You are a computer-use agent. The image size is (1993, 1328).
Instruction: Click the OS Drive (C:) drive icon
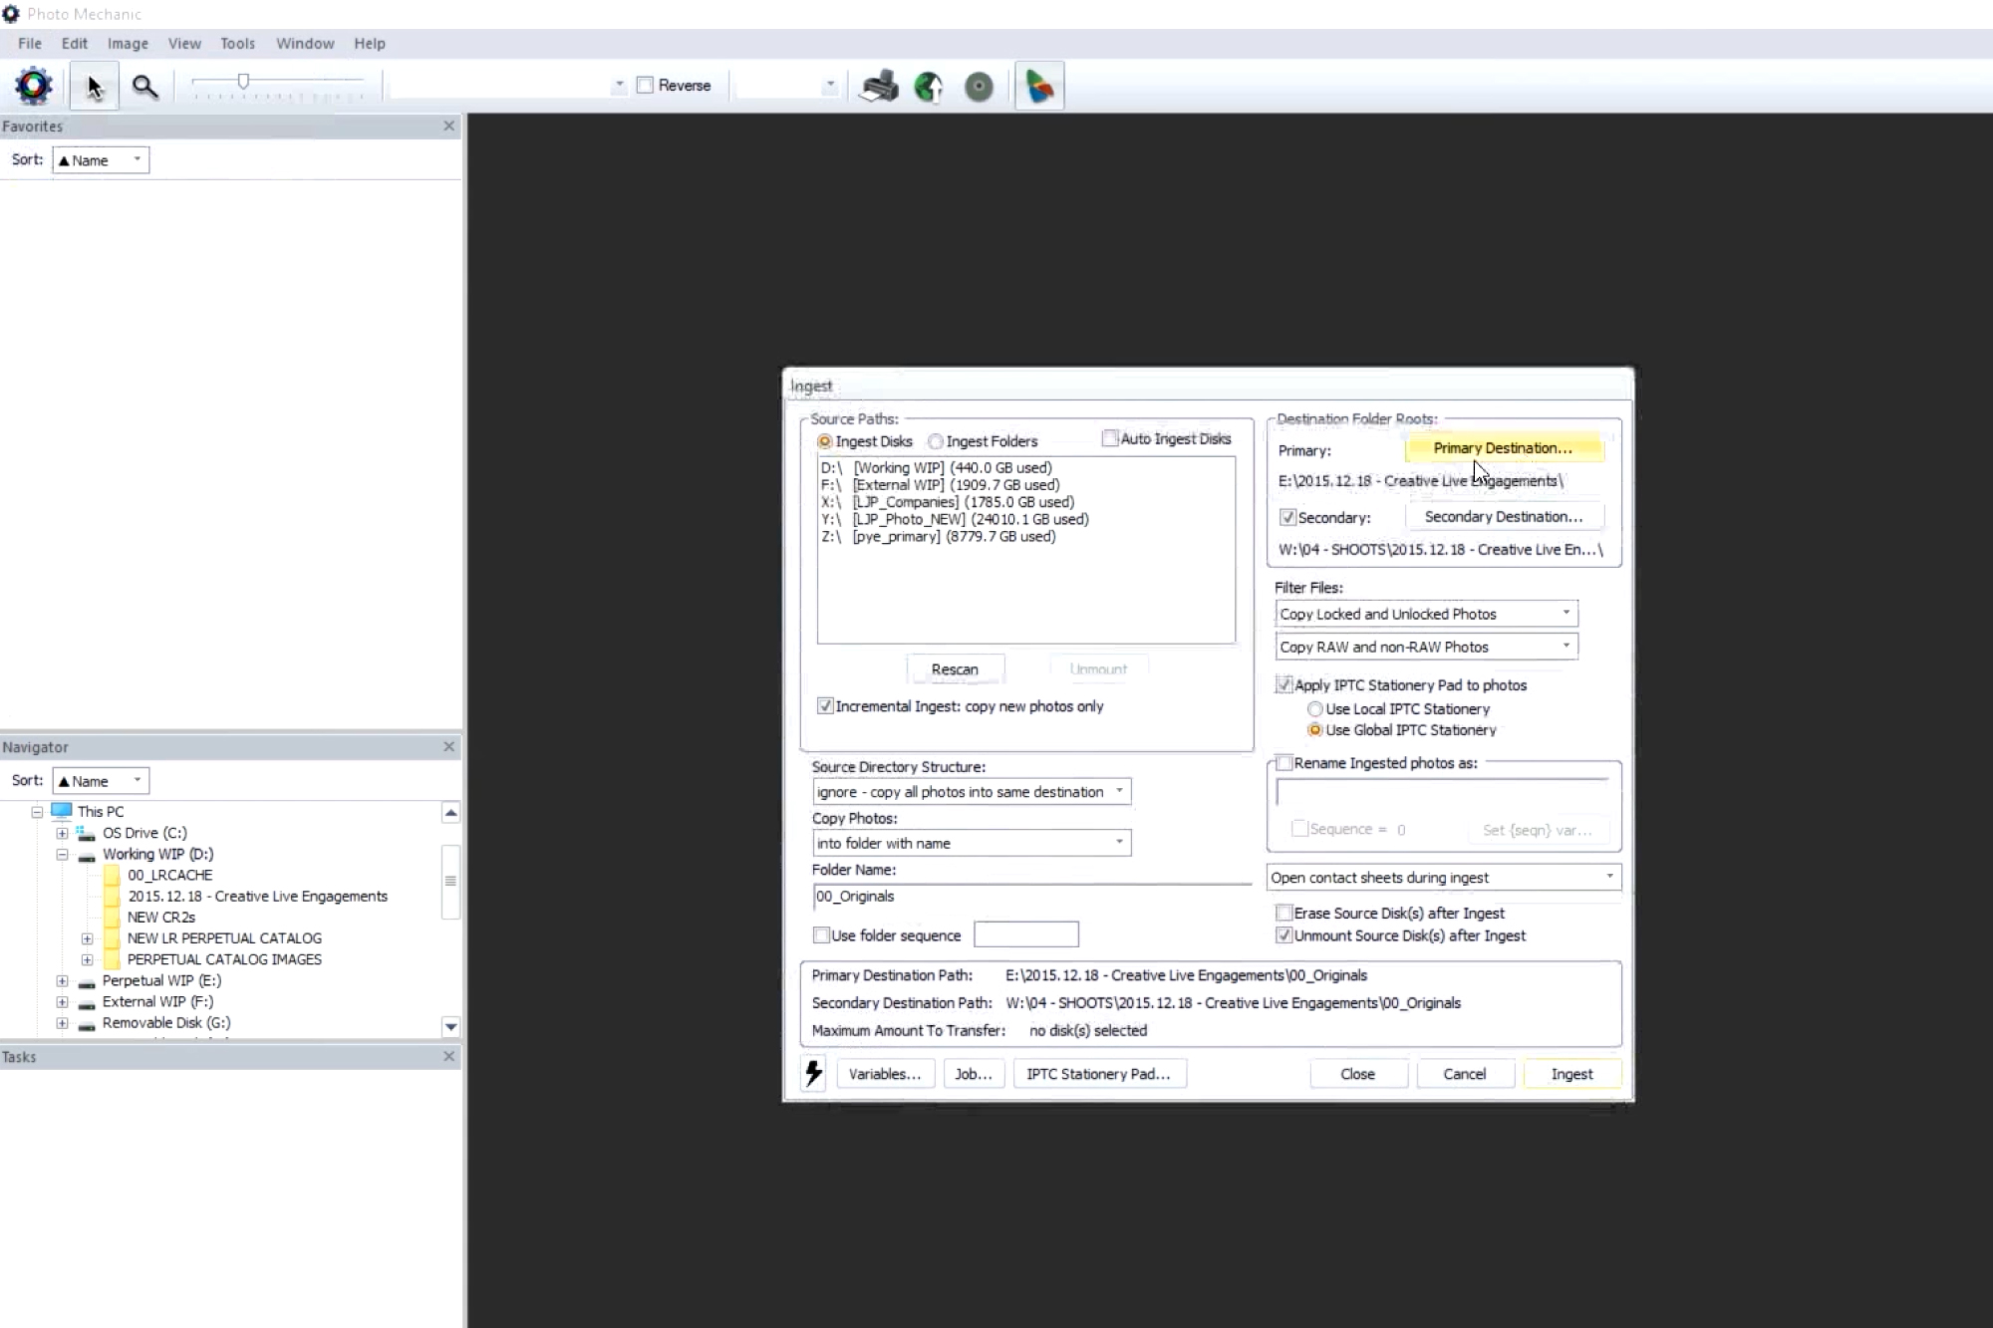click(x=87, y=833)
